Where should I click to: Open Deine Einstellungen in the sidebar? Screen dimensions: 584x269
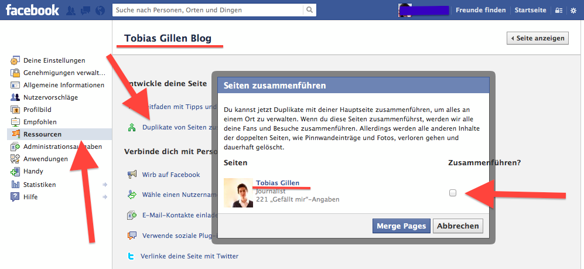[54, 60]
